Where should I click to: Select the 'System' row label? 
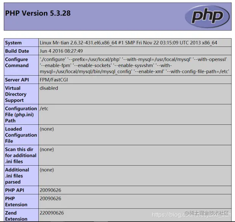pyautogui.click(x=13, y=43)
